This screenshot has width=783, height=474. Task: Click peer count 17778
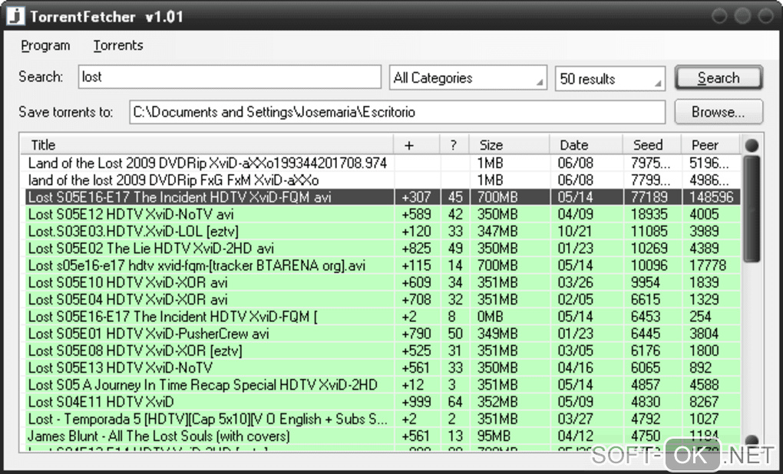[x=708, y=265]
